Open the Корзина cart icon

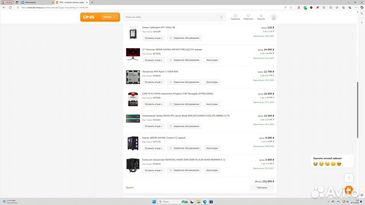coord(261,17)
